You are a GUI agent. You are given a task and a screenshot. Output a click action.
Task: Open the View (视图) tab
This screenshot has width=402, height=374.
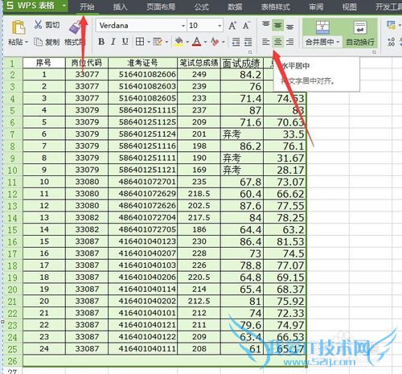coord(350,6)
